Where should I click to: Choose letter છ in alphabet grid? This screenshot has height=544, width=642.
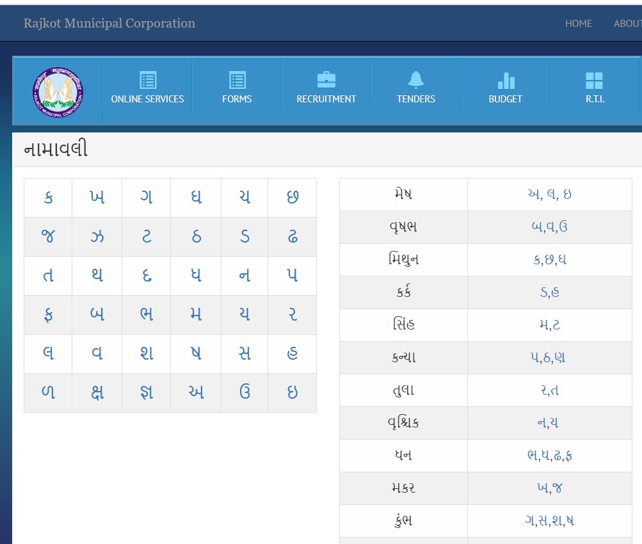point(293,197)
